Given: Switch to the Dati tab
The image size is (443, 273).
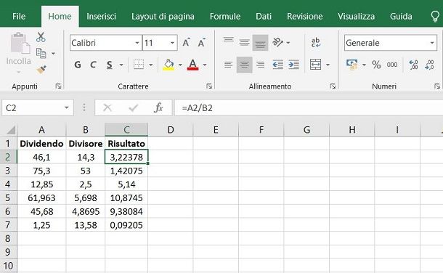Looking at the screenshot, I should tap(264, 16).
